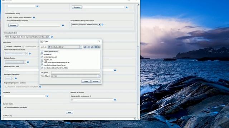Click the file icon of desktop.ini
Viewport: 229px width, 128px height.
tap(42, 54)
